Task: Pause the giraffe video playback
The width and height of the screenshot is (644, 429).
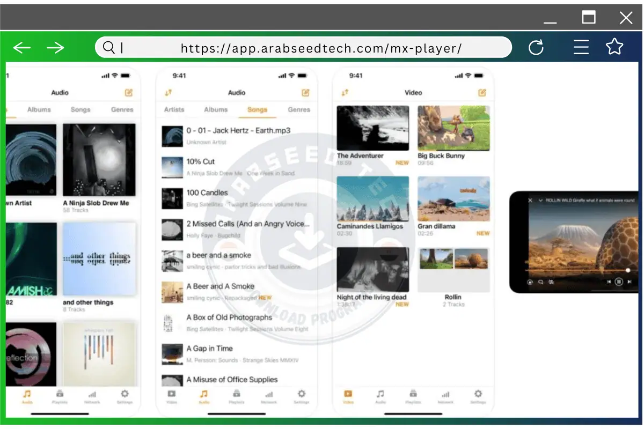Action: pos(620,281)
